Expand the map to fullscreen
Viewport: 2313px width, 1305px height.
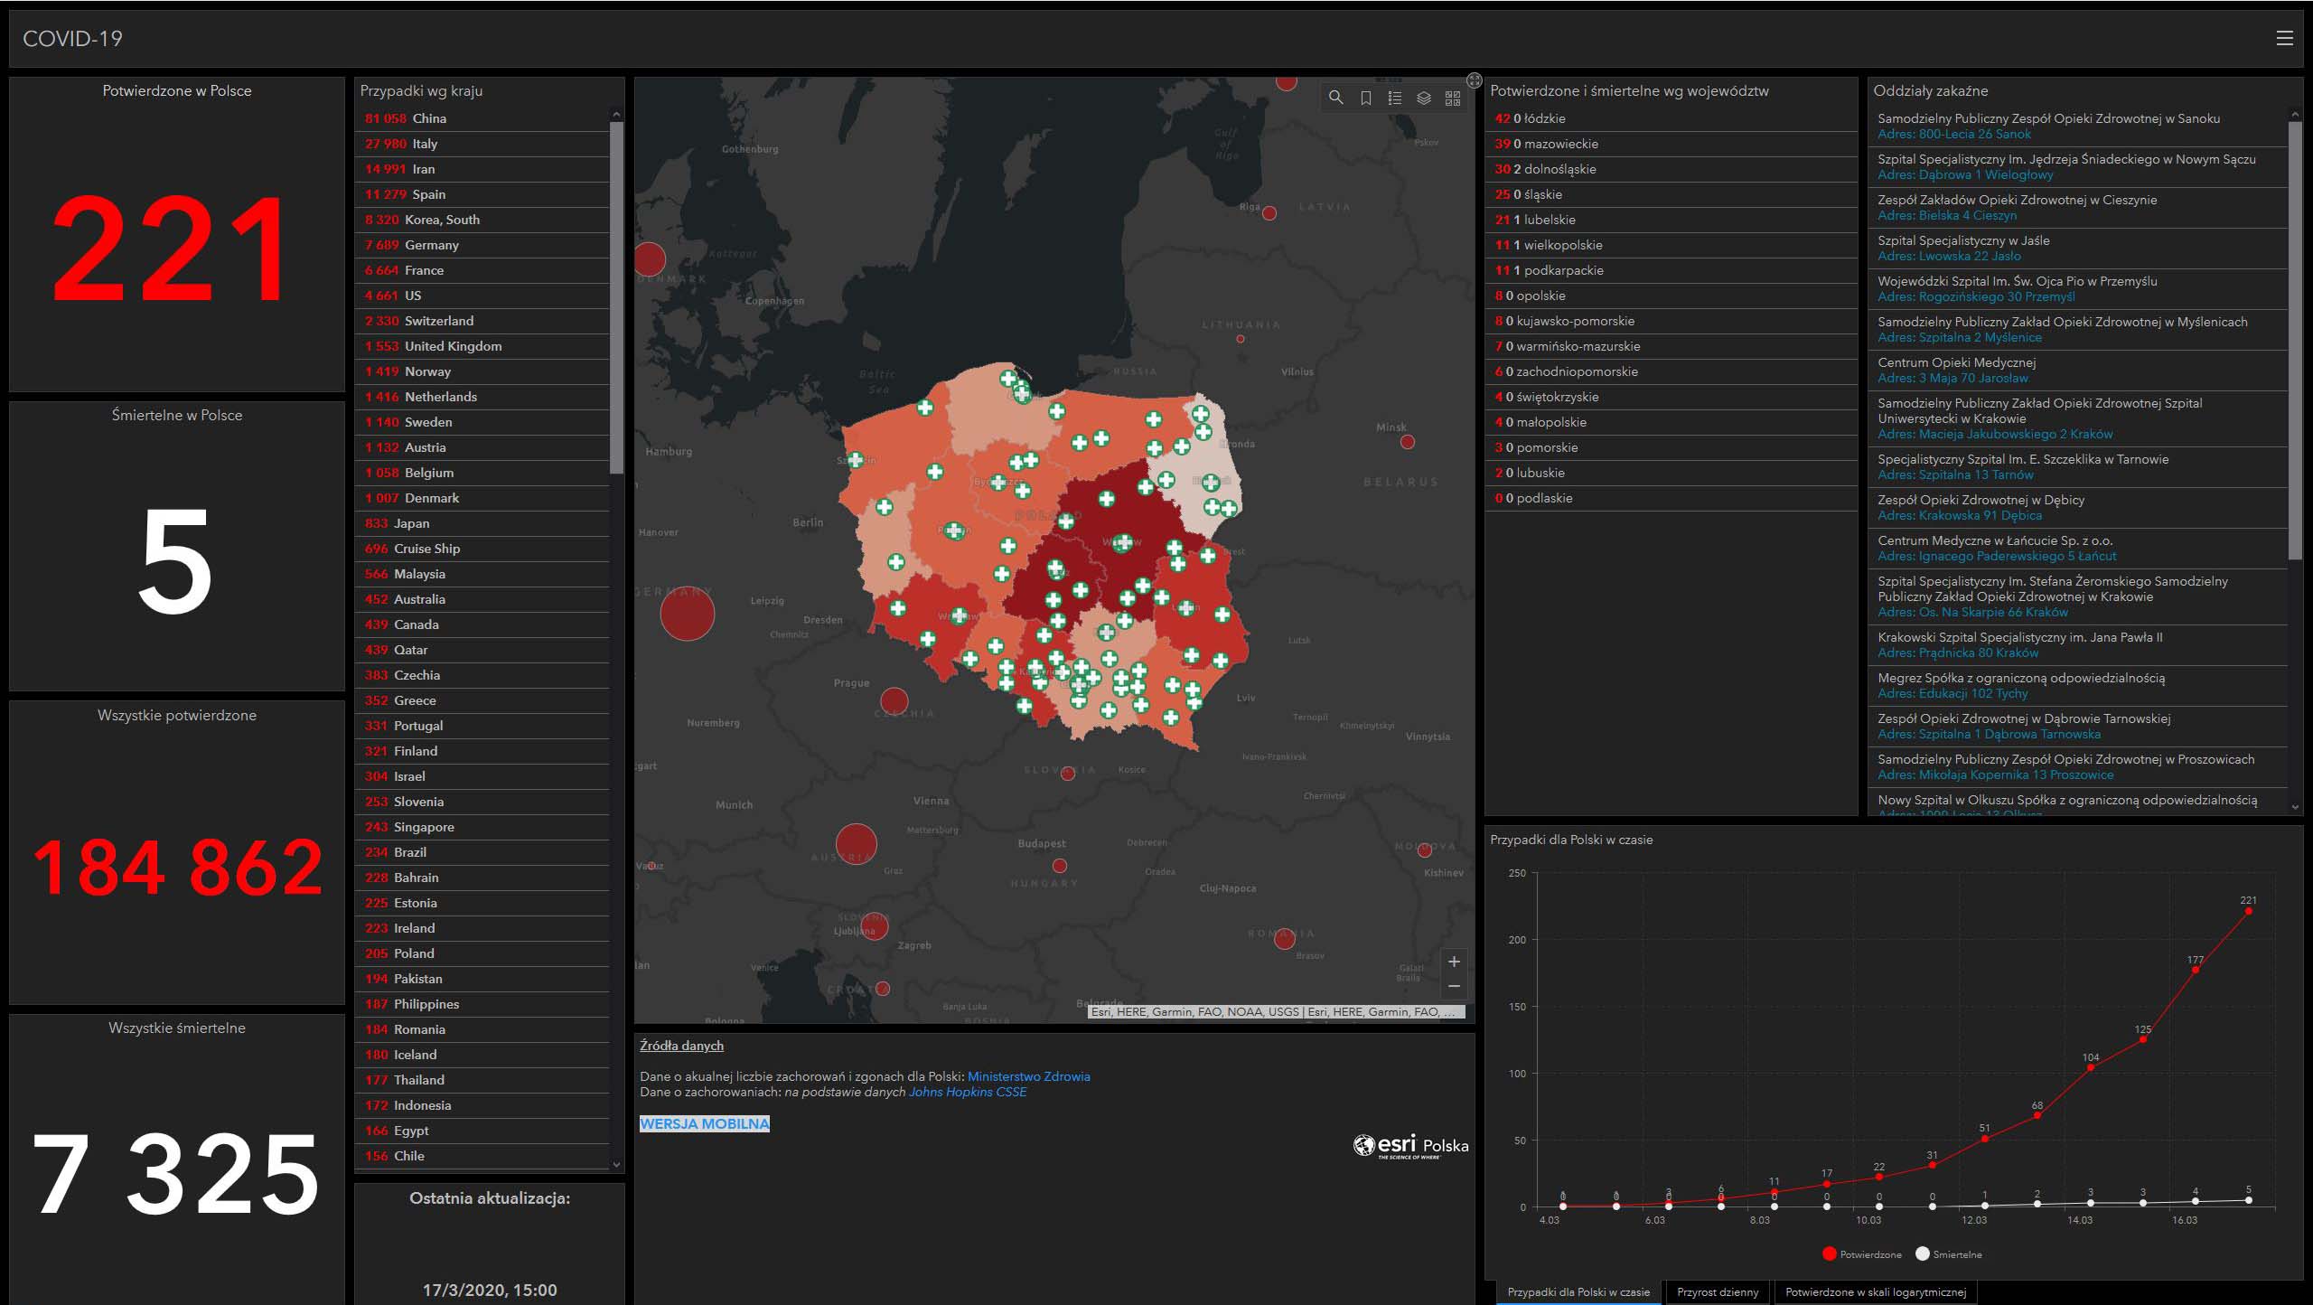1474,80
